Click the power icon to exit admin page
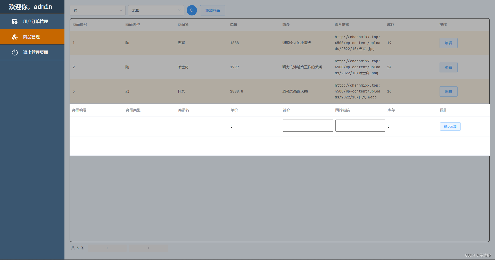The height and width of the screenshot is (260, 495). click(15, 52)
